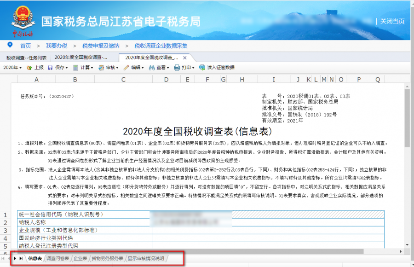The height and width of the screenshot is (267, 414).
Task: Select column header P
Action: point(359,80)
